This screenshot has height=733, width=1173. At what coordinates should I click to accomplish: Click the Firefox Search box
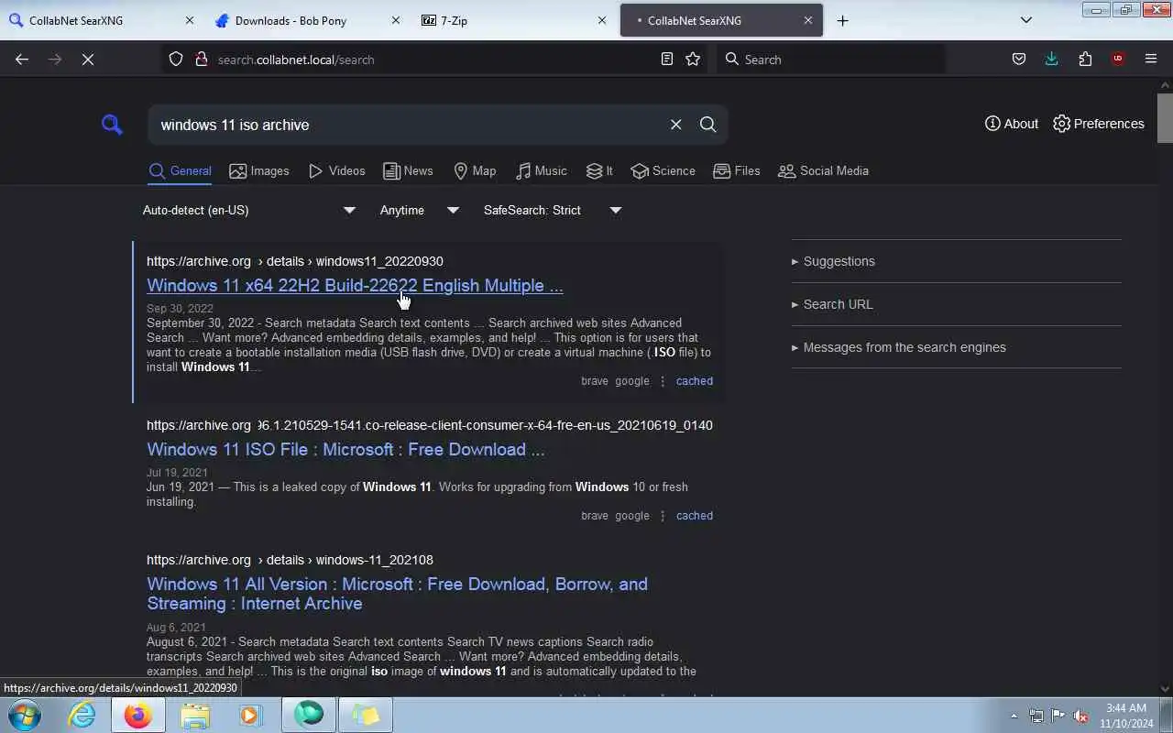click(830, 59)
